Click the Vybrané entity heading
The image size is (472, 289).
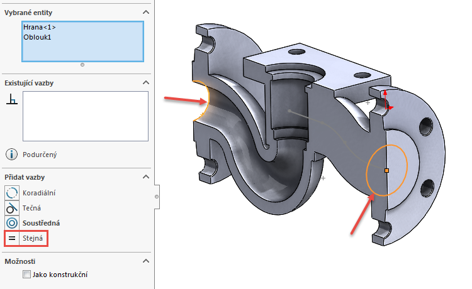tap(28, 13)
